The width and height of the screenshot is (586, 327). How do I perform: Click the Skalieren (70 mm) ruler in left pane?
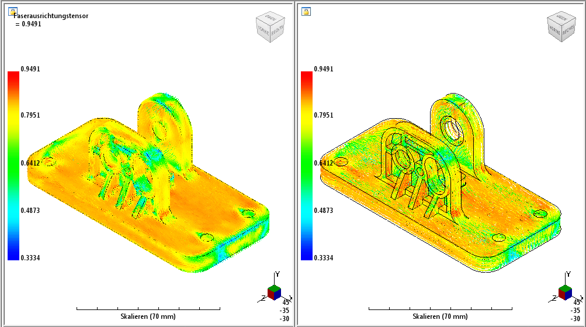point(148,309)
